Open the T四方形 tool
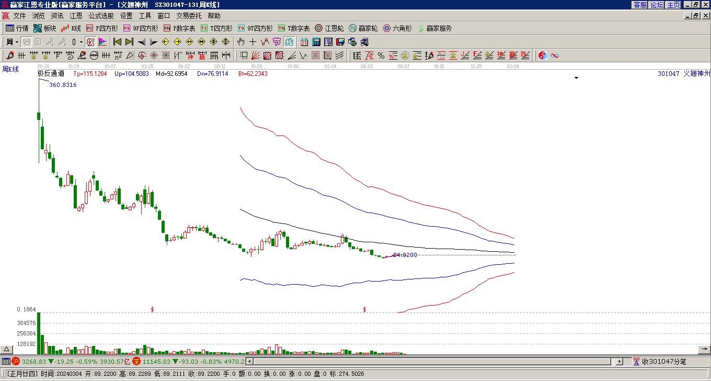 (216, 28)
